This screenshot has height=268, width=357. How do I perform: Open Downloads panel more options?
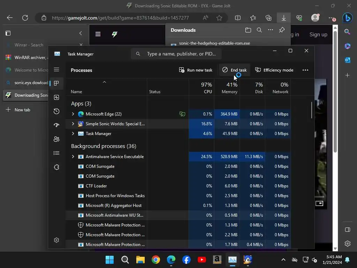tap(271, 30)
